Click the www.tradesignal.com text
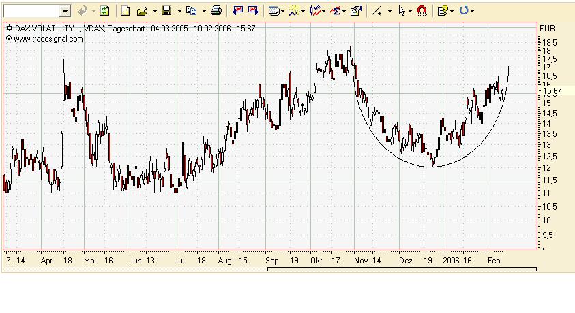 [48, 39]
